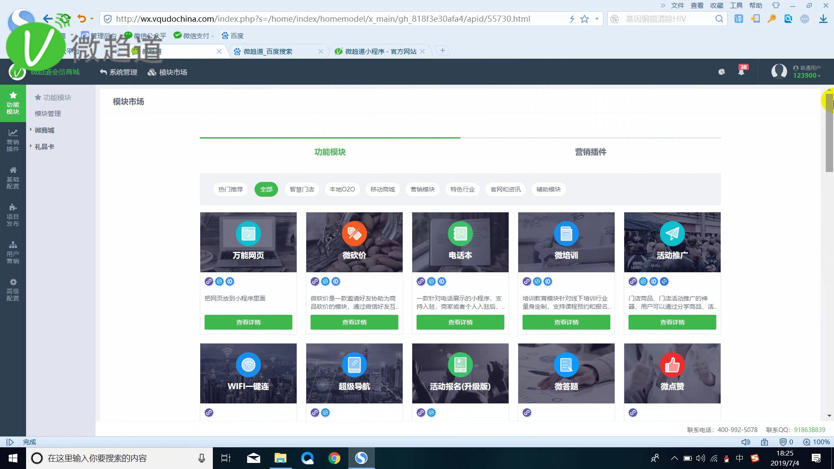Click the 超级导航 module icon
834x469 pixels.
tap(354, 365)
